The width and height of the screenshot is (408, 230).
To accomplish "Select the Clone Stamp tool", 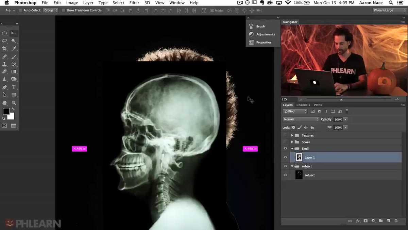I will [x=5, y=64].
